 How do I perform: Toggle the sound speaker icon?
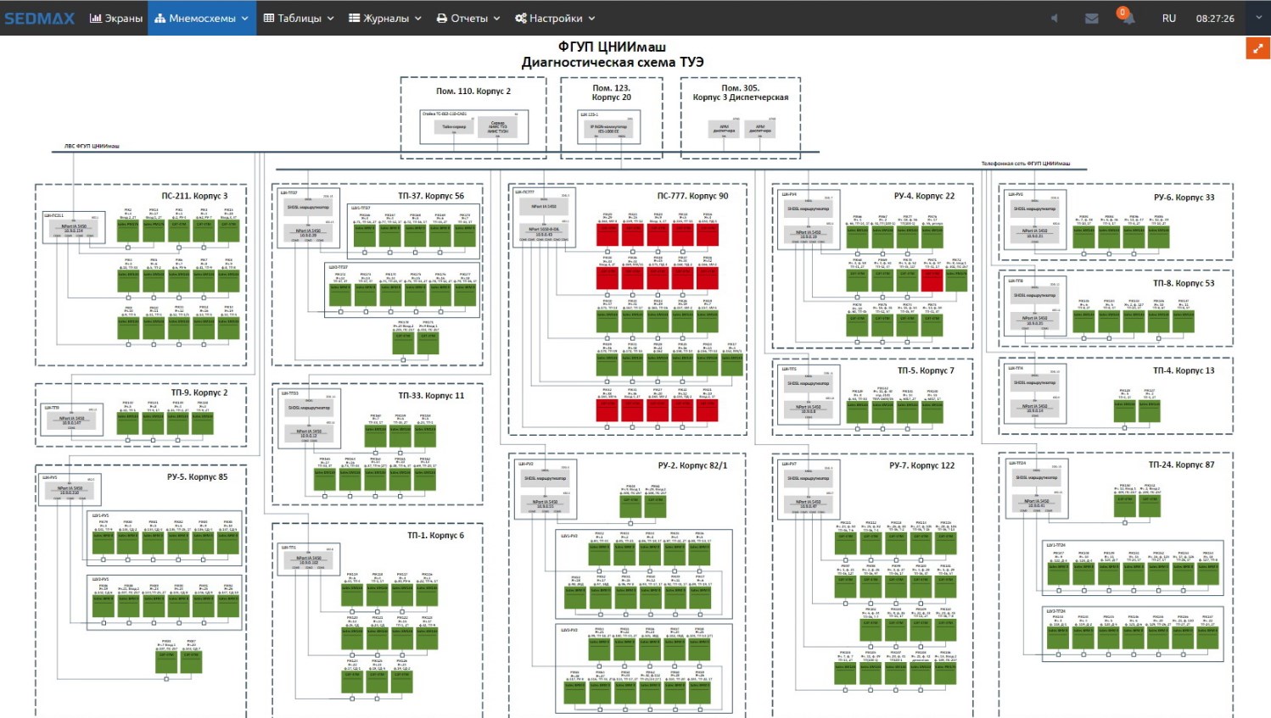[x=1054, y=18]
